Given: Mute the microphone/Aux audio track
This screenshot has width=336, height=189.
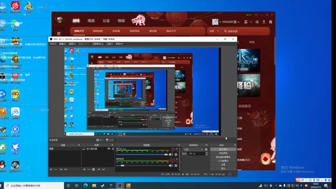Looking at the screenshot, I should [171, 155].
